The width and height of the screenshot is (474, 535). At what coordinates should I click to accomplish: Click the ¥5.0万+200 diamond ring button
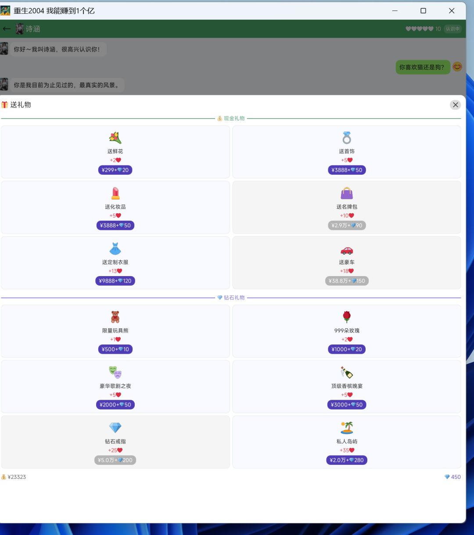pos(115,460)
